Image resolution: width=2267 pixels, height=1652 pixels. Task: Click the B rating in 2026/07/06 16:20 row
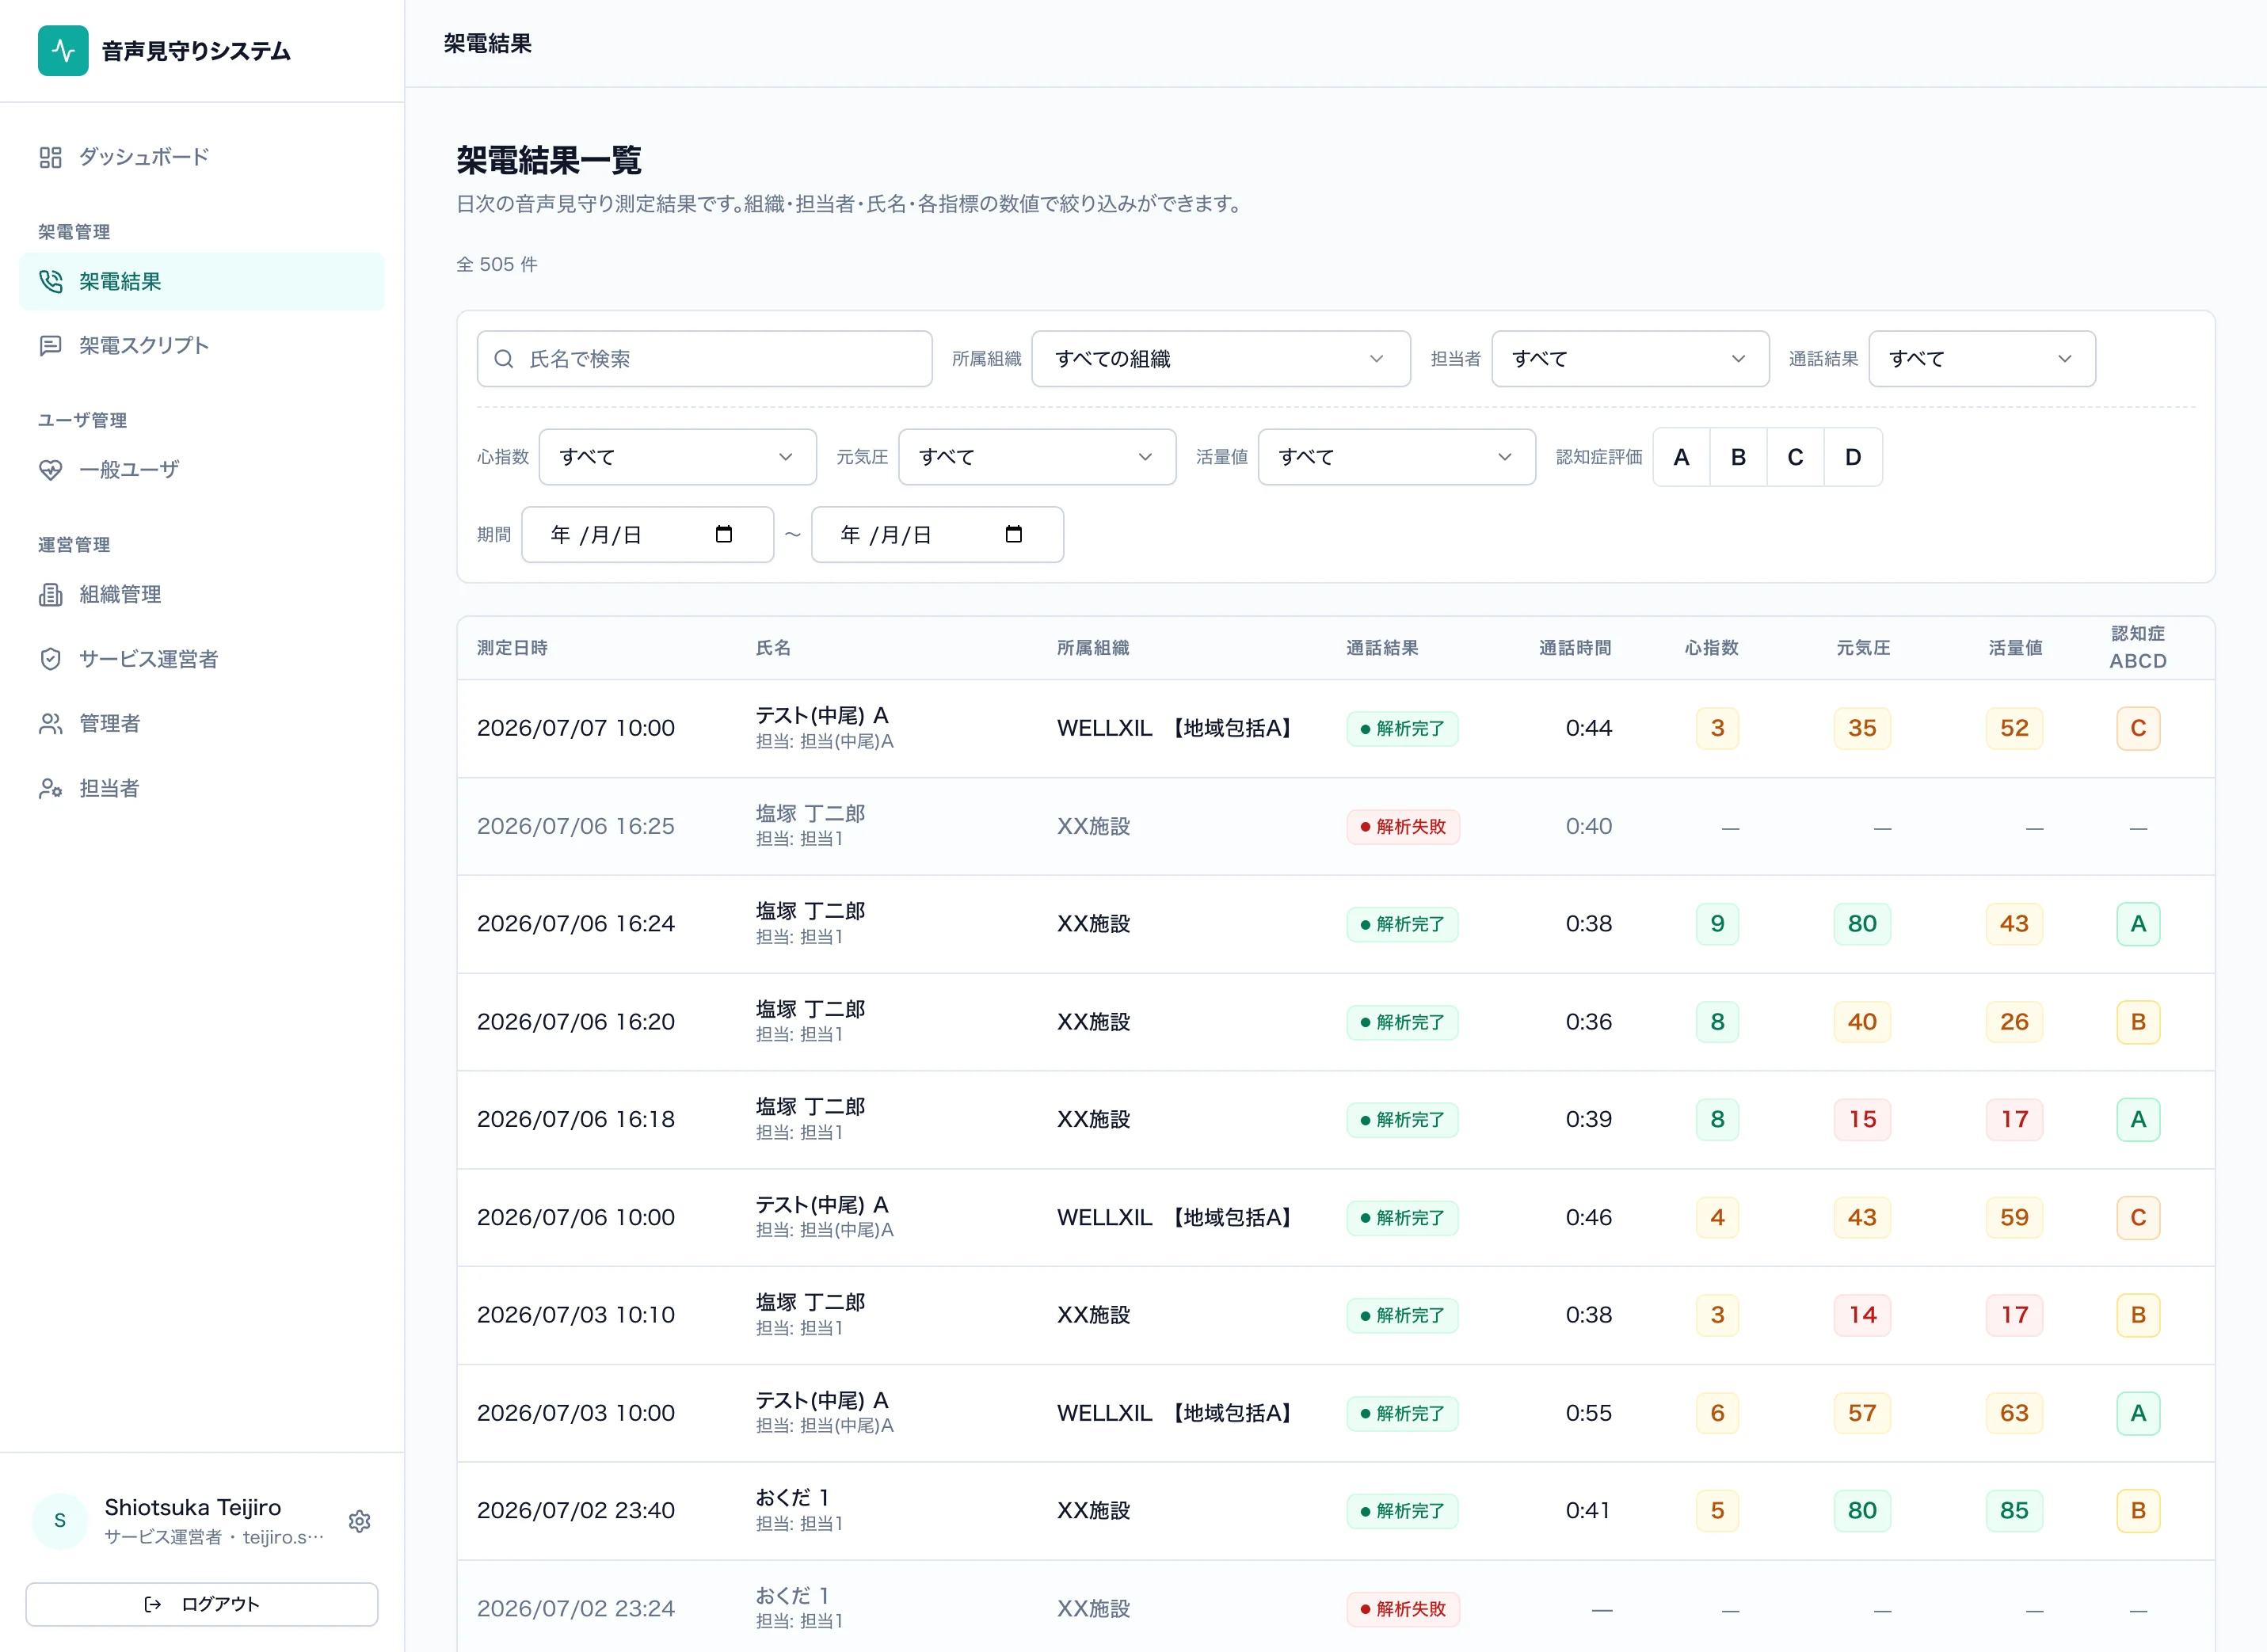[x=2138, y=1022]
